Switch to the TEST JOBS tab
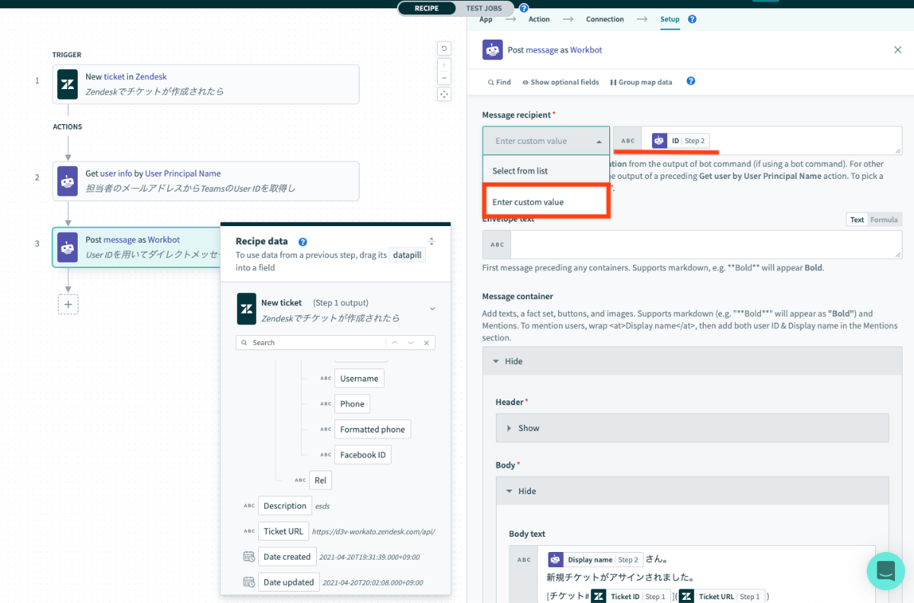Image resolution: width=914 pixels, height=603 pixels. pyautogui.click(x=484, y=8)
